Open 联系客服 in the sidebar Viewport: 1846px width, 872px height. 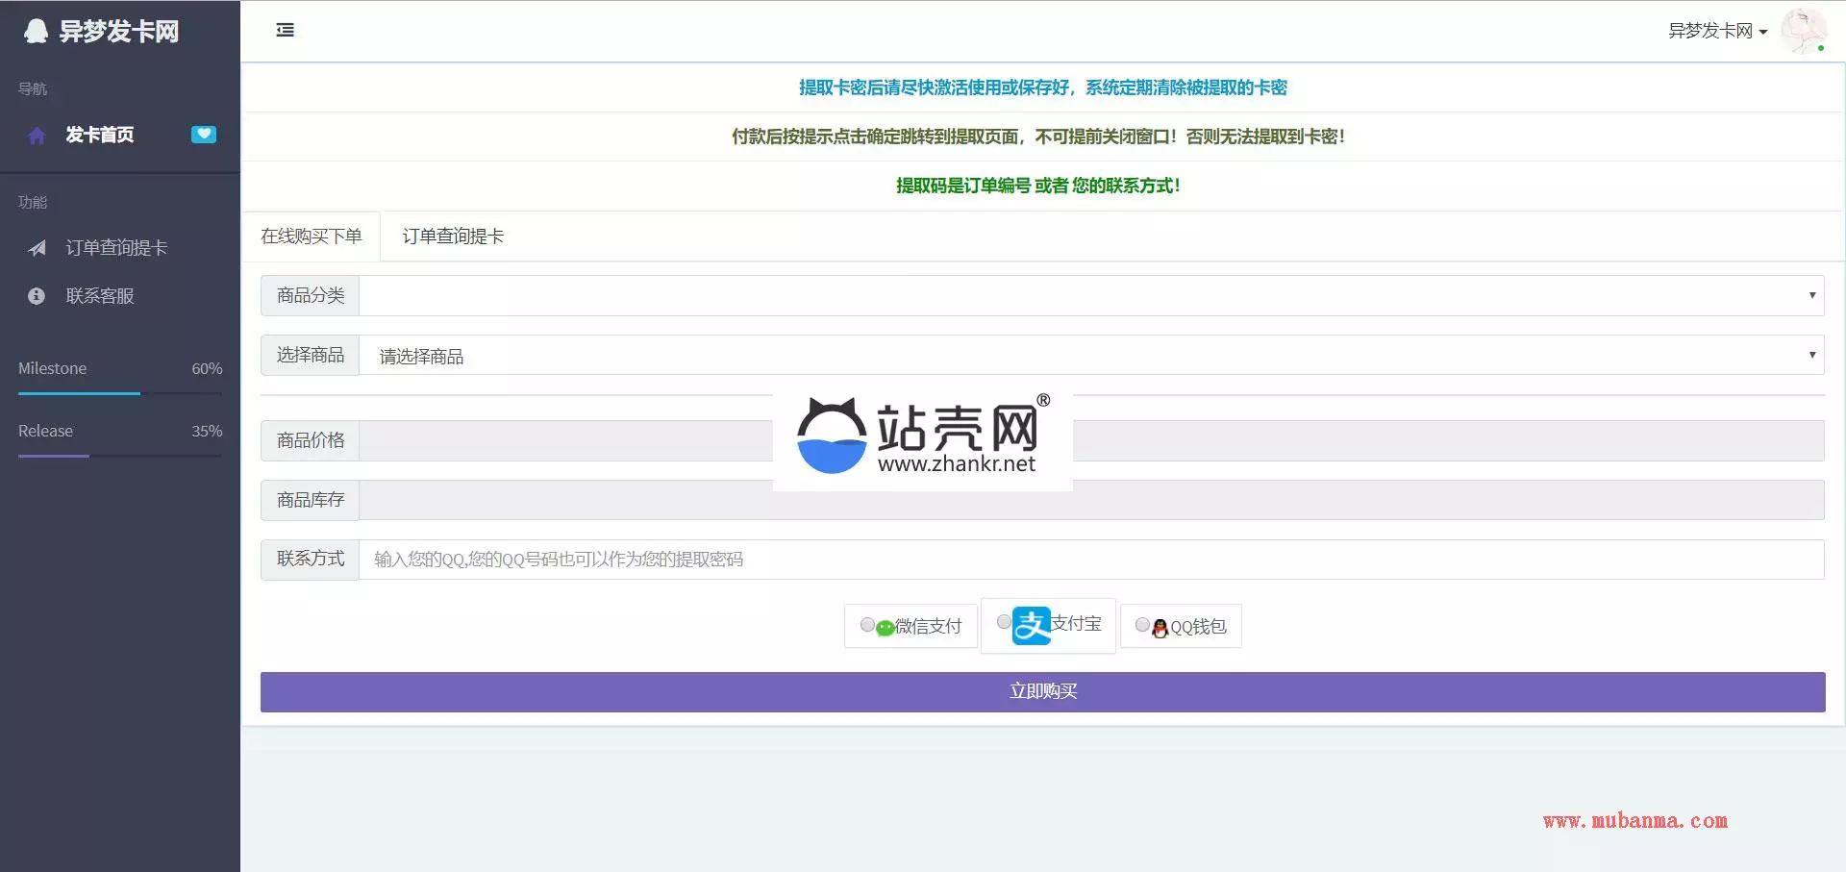[100, 296]
